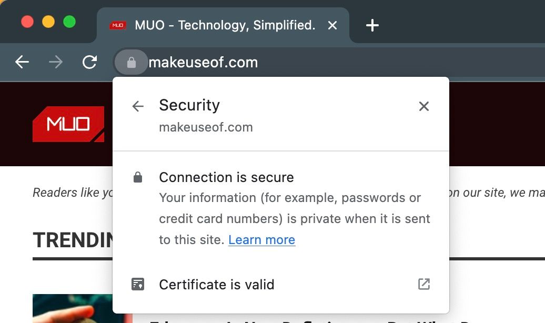Click the lock icon in address bar
The width and height of the screenshot is (545, 323).
(x=132, y=63)
